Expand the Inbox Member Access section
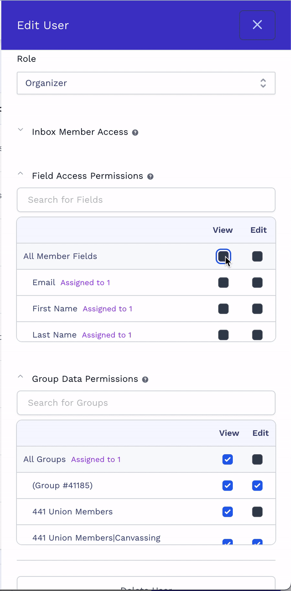Viewport: 291px width, 591px height. click(21, 130)
